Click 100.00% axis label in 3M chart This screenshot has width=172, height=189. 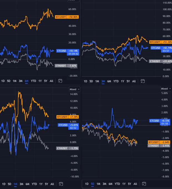(x=167, y=9)
